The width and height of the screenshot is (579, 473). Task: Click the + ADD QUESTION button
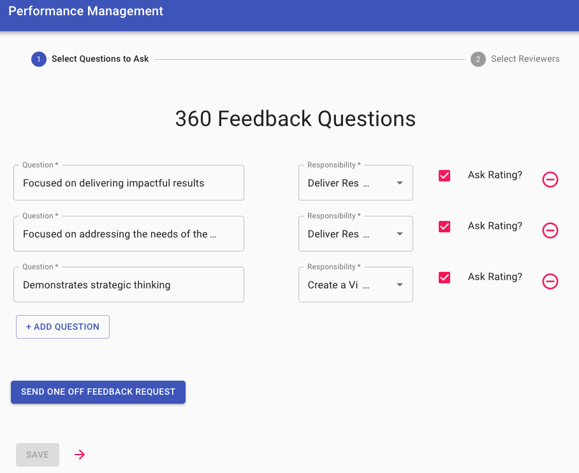pos(62,327)
